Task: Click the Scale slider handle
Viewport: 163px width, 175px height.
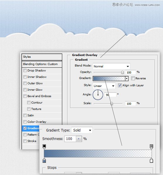Action: click(x=112, y=104)
